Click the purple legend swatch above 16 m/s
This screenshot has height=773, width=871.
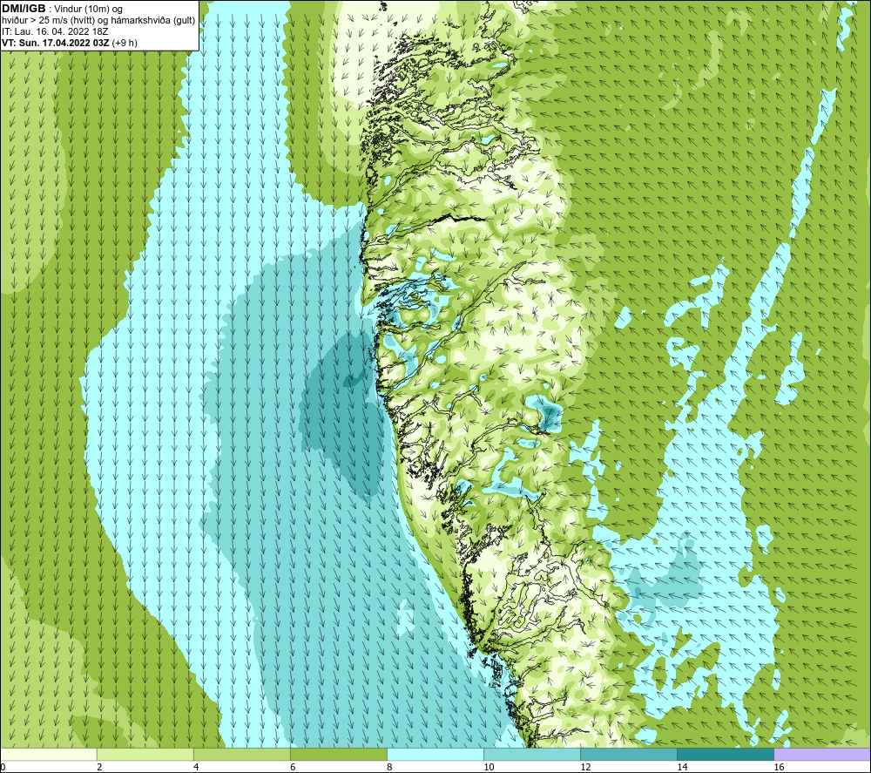click(822, 755)
